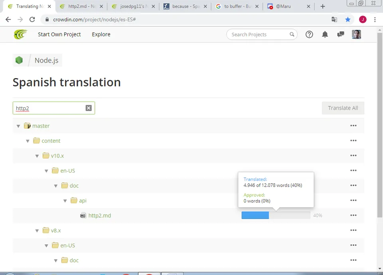This screenshot has height=275, width=383.
Task: Open the http2.md file link
Action: (100, 216)
